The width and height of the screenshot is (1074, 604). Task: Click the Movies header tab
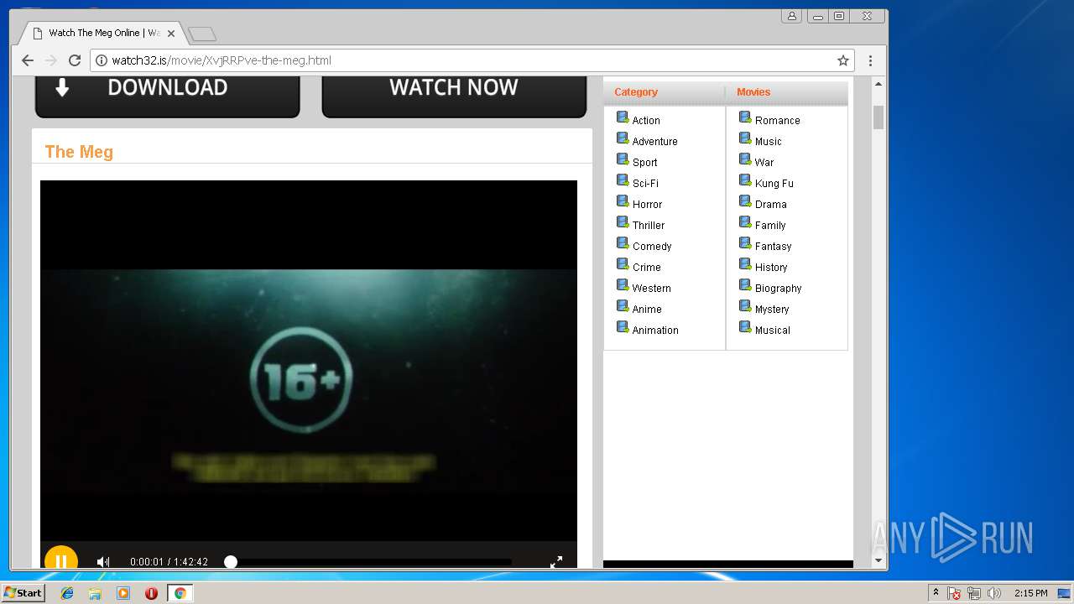coord(753,92)
